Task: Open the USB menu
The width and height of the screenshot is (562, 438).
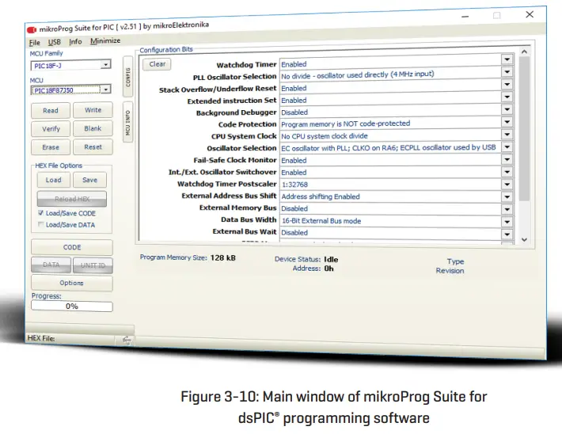Action: point(54,42)
